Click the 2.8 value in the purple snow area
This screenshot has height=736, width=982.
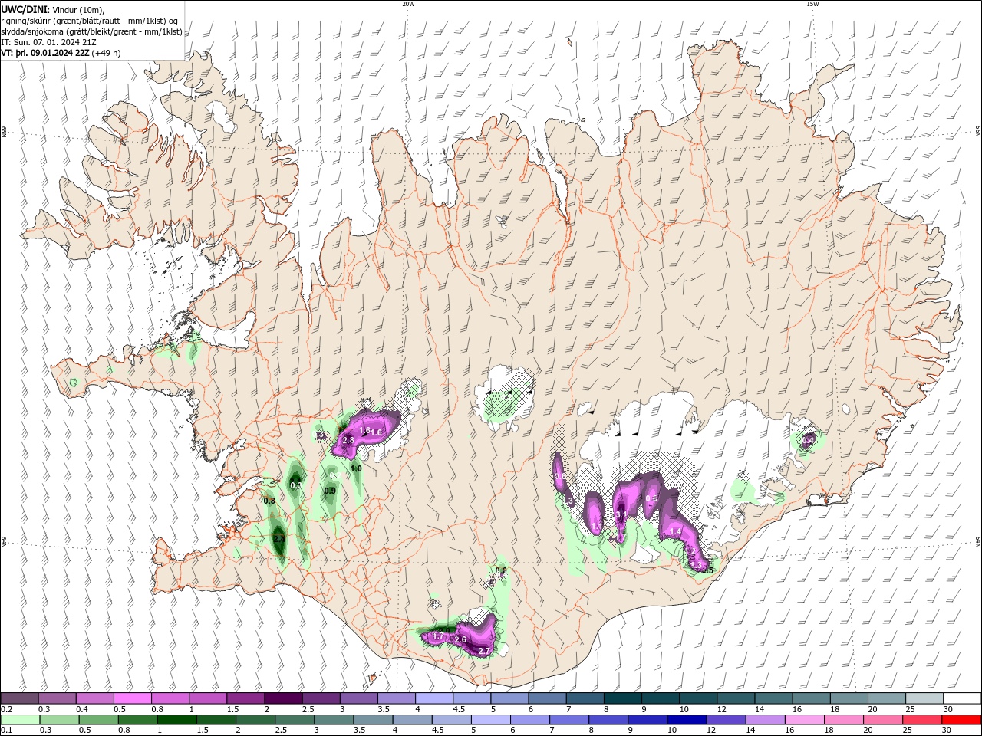point(348,440)
